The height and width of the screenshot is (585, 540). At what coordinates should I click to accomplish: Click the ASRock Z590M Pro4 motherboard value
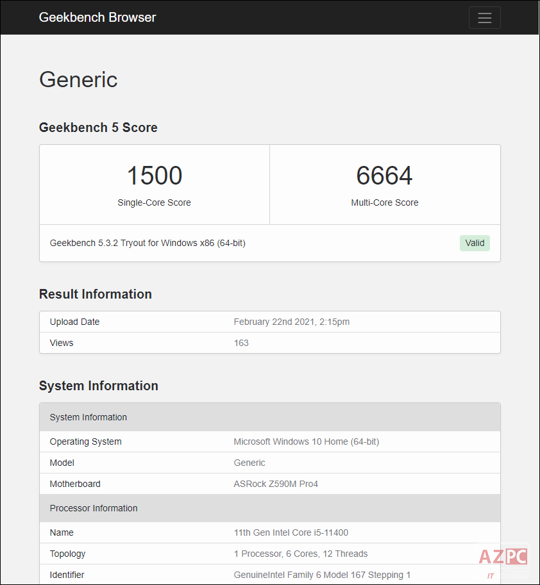(276, 484)
